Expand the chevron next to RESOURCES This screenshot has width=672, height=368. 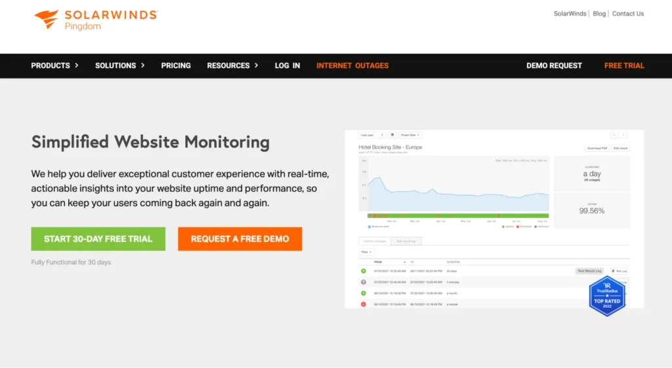pyautogui.click(x=257, y=65)
